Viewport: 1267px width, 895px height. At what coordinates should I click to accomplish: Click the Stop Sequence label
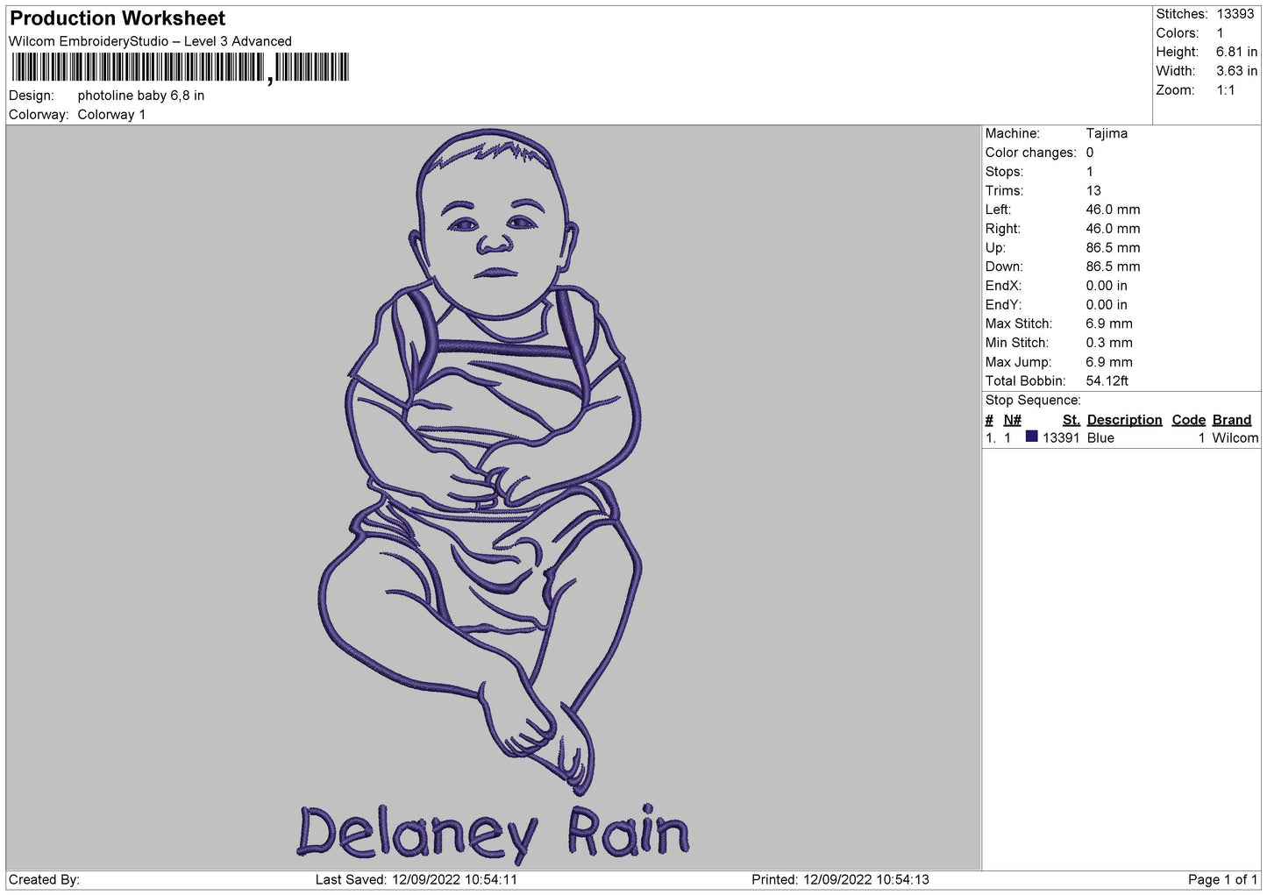click(1033, 401)
